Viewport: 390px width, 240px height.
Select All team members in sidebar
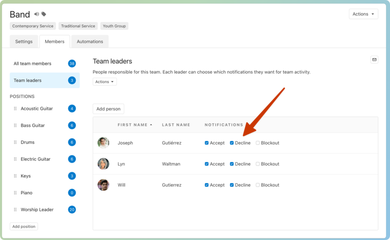point(45,63)
